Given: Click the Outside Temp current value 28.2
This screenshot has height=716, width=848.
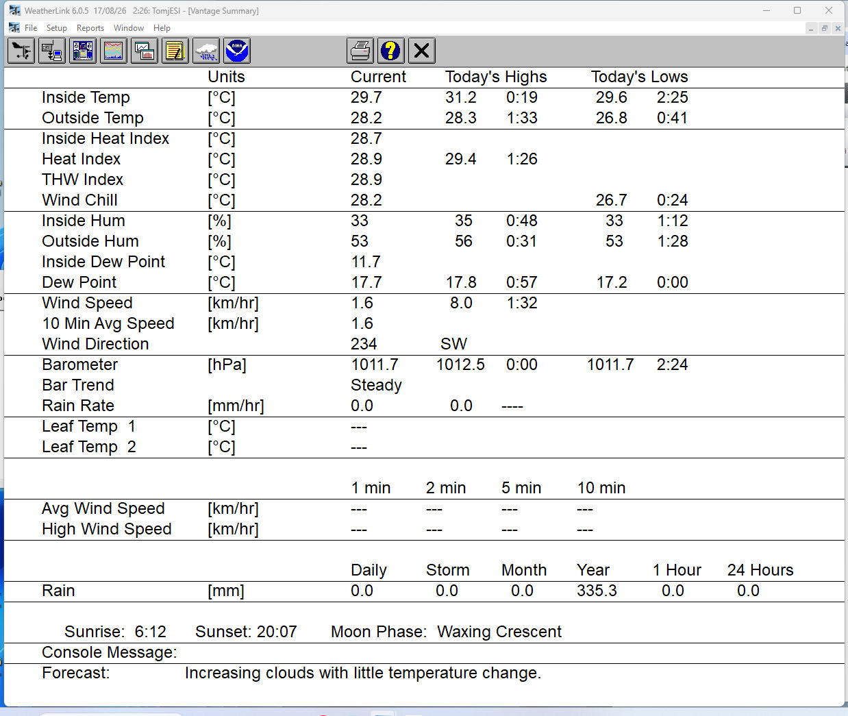Looking at the screenshot, I should coord(366,118).
